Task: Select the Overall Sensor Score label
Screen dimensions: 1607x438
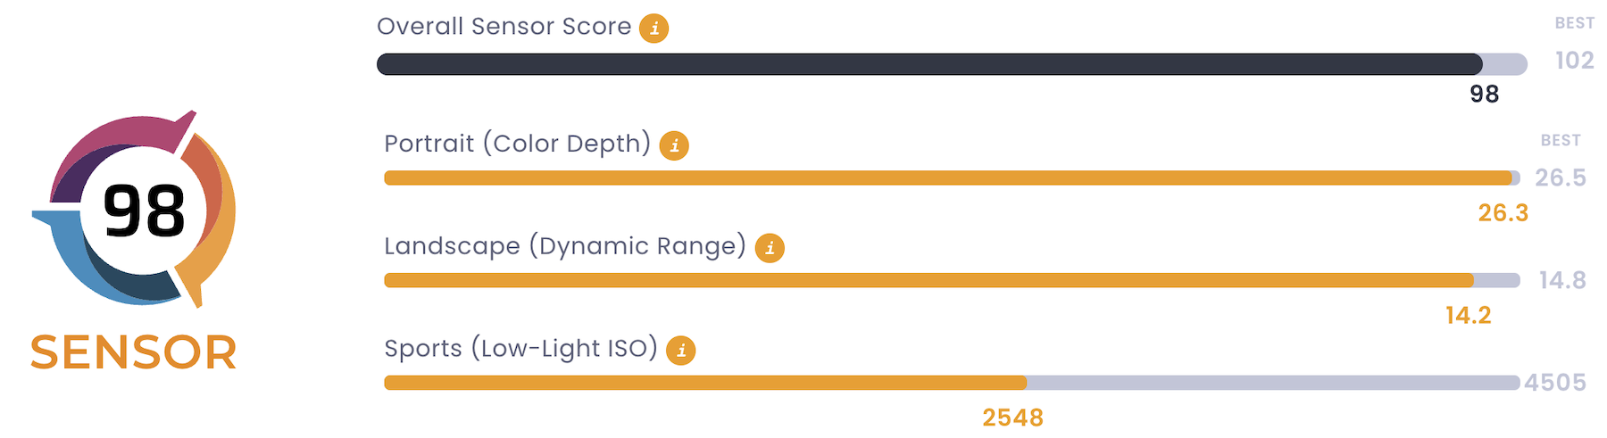Action: click(504, 27)
